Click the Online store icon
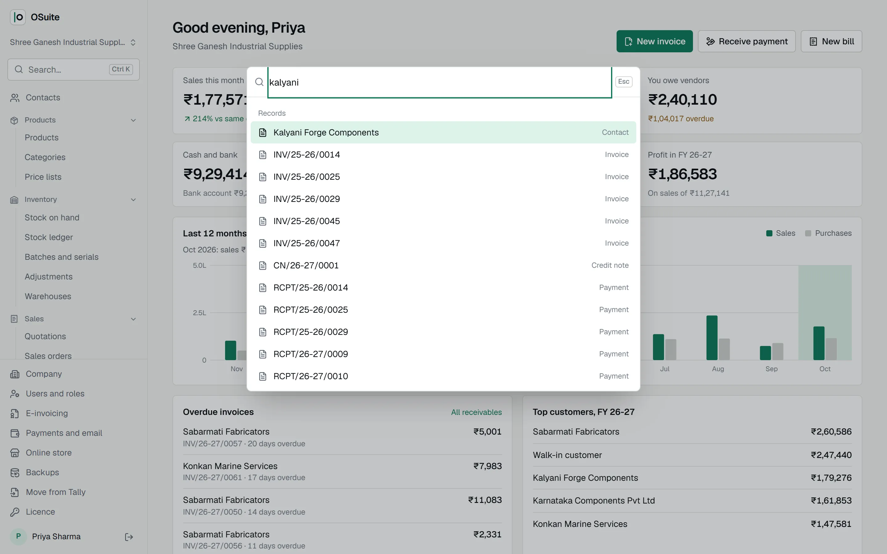887x554 pixels. (x=15, y=453)
